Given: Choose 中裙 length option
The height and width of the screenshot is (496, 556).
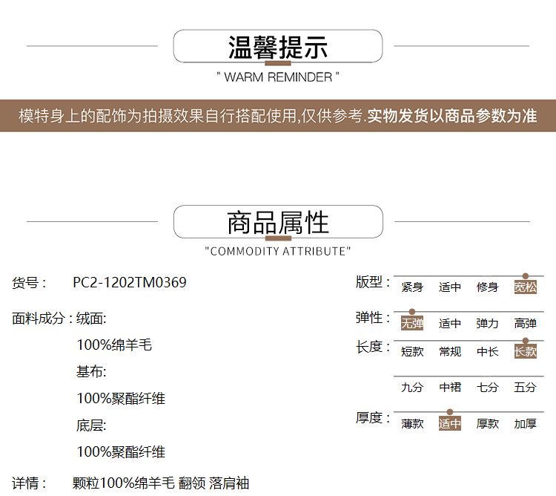Looking at the screenshot, I should [x=449, y=388].
